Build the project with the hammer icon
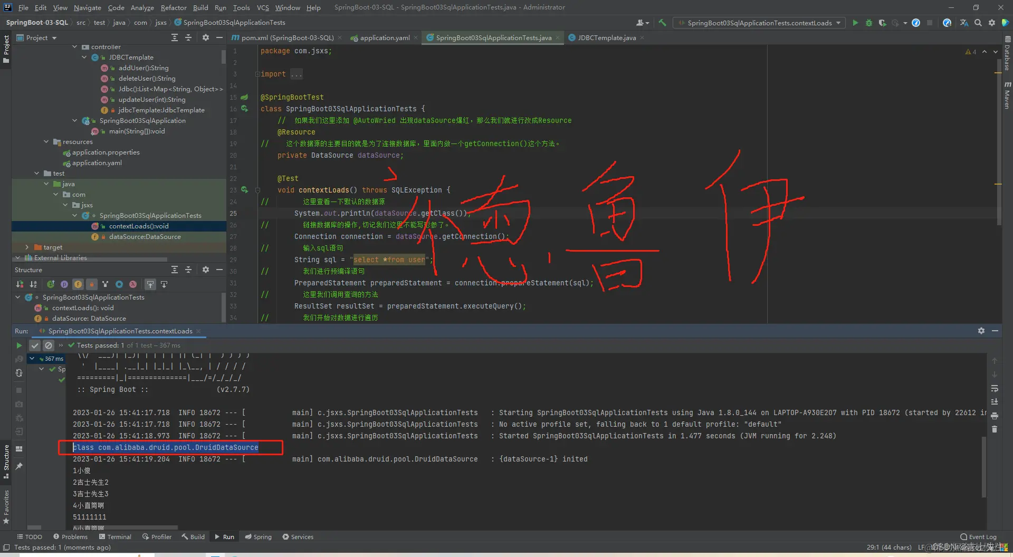The image size is (1013, 557). (x=662, y=23)
